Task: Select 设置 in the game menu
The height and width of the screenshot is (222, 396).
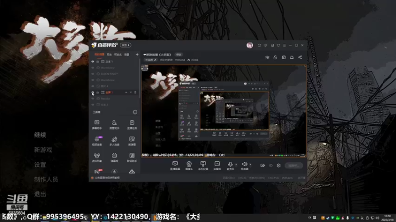Action: (40, 165)
